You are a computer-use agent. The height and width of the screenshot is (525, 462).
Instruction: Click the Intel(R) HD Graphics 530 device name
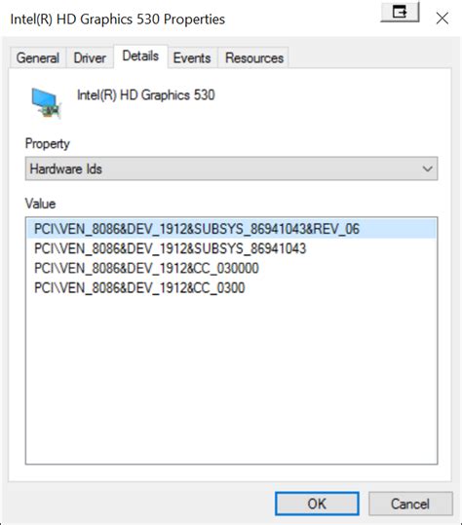[146, 95]
